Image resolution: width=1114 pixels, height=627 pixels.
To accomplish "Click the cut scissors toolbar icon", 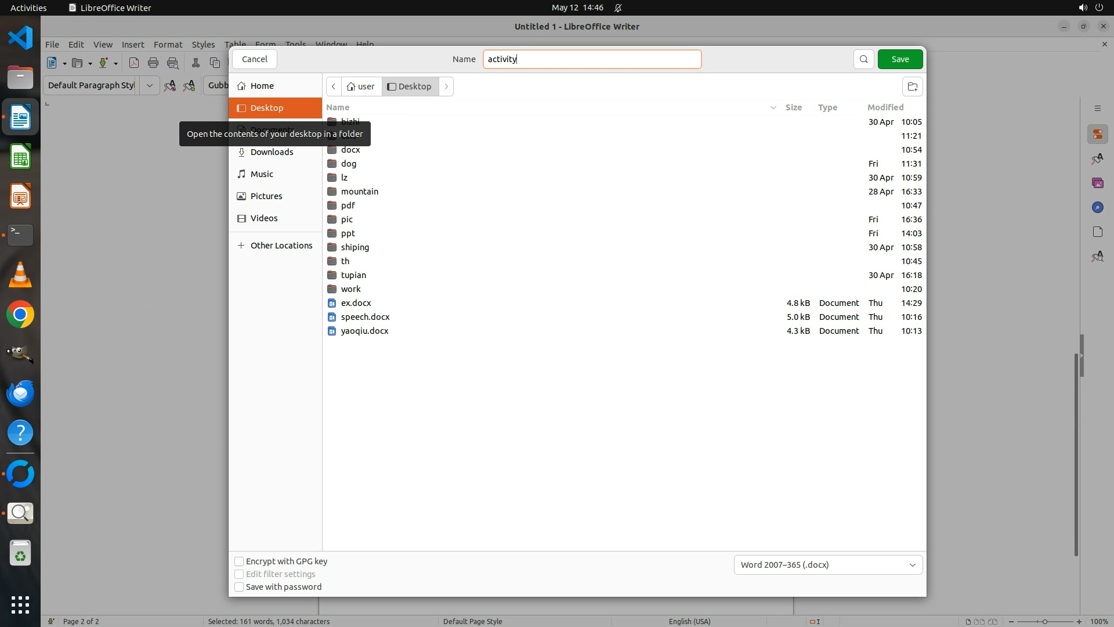I will [x=196, y=63].
